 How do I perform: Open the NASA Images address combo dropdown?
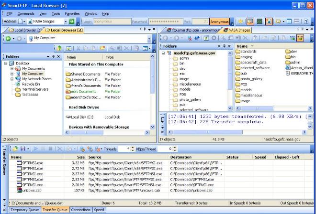(66, 21)
